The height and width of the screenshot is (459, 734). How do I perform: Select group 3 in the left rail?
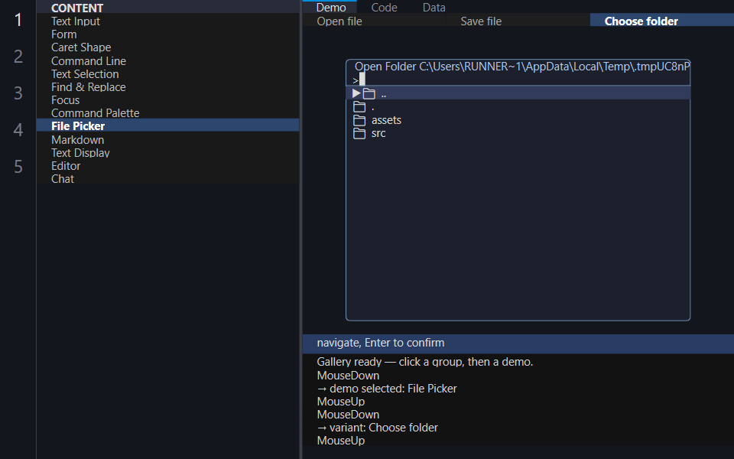(x=18, y=93)
